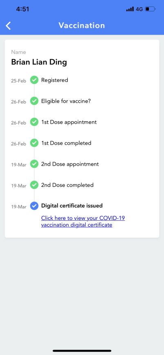Tap the name Brian Lian Ding
This screenshot has height=355, width=164.
(39, 62)
